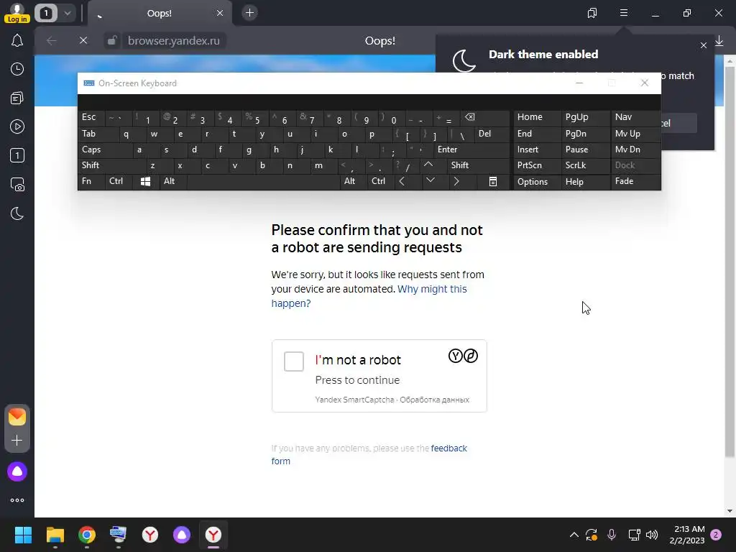Expand the tab group dropdown arrow

[68, 13]
